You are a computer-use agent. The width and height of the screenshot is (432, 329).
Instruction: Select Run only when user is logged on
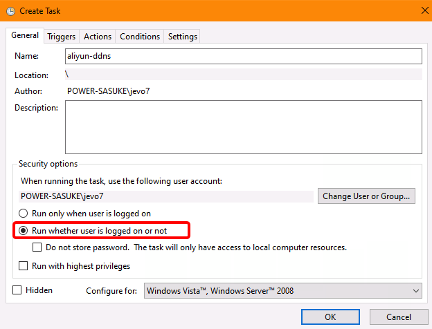coord(24,214)
